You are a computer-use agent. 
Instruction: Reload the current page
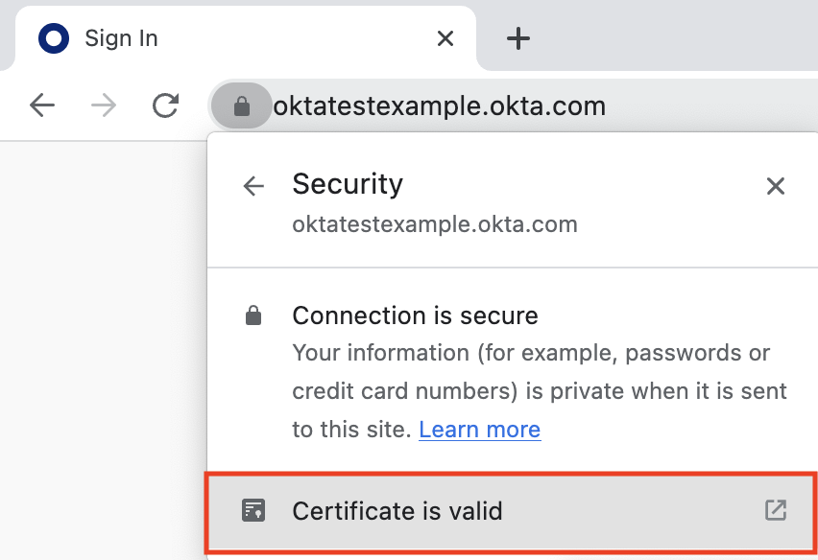164,105
